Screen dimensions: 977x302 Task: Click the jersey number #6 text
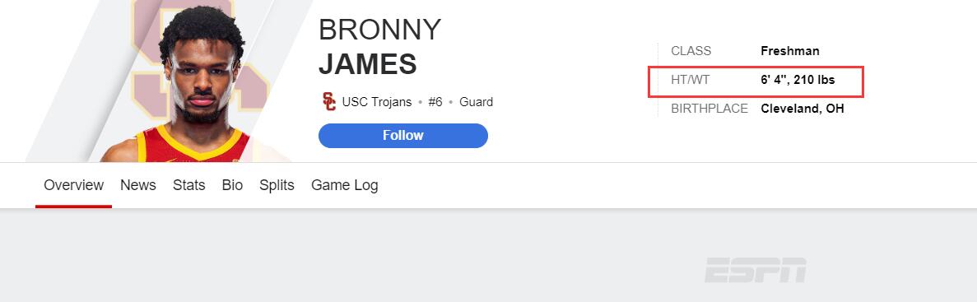[x=435, y=102]
